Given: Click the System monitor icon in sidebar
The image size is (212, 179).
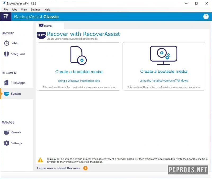Looking at the screenshot, I should click(6, 94).
